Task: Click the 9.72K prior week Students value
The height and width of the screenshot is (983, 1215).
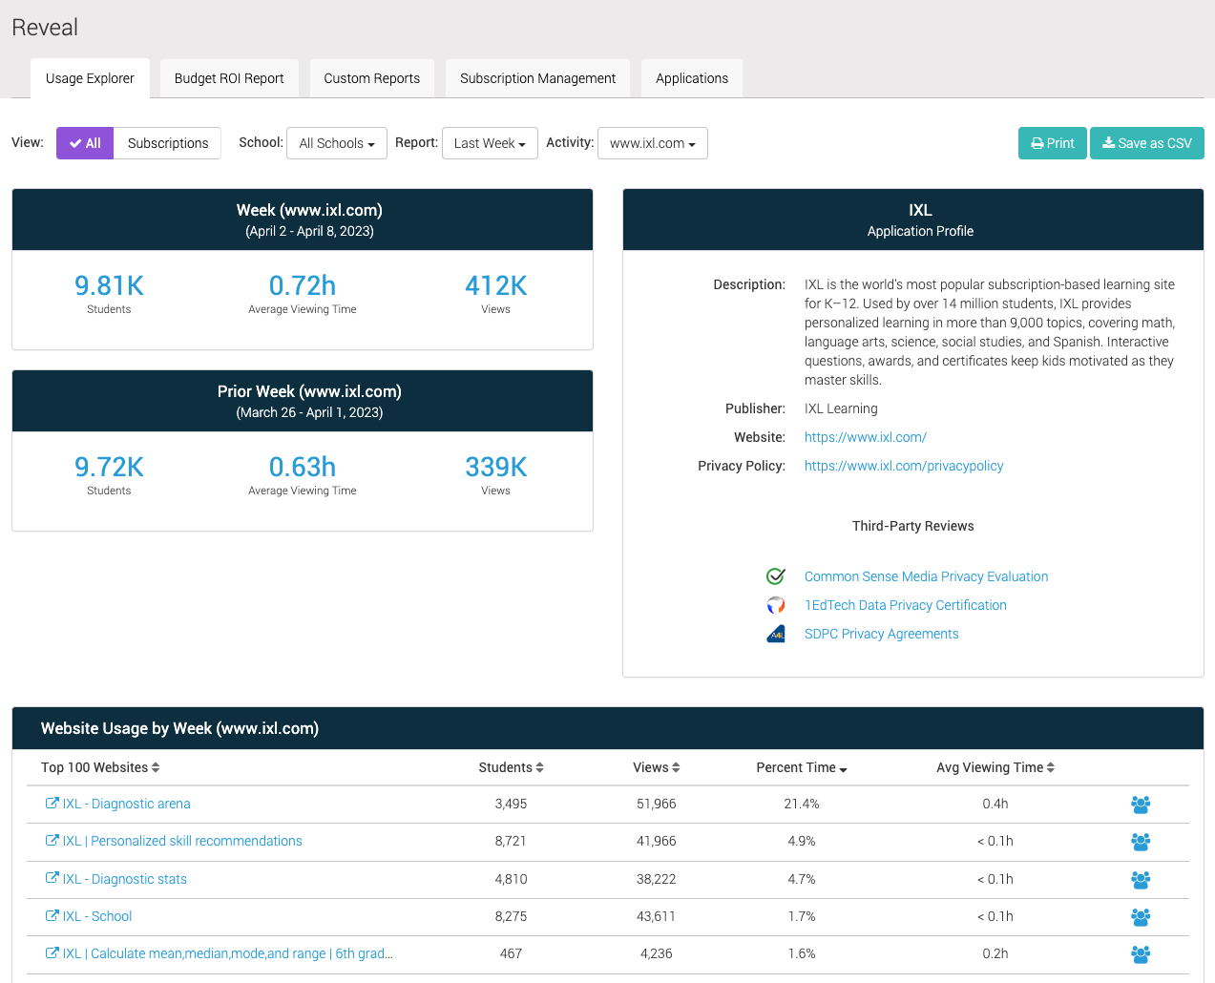Action: tap(109, 467)
